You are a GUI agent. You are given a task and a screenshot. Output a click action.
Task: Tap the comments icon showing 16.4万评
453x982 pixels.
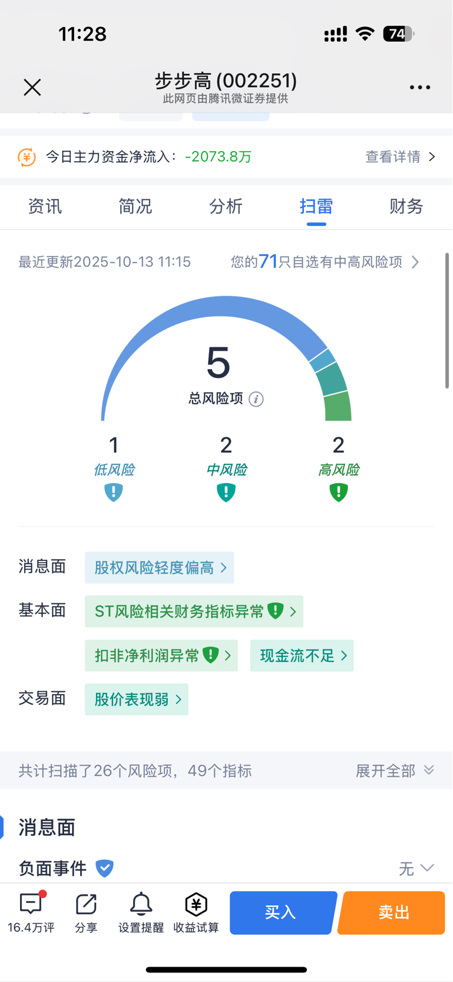tap(31, 905)
